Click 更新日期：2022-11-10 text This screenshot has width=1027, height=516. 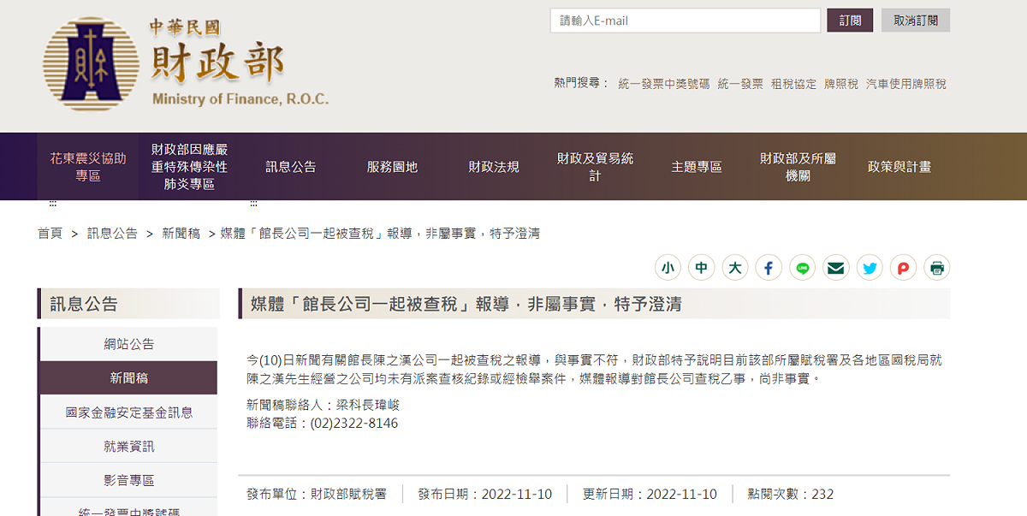pyautogui.click(x=650, y=494)
